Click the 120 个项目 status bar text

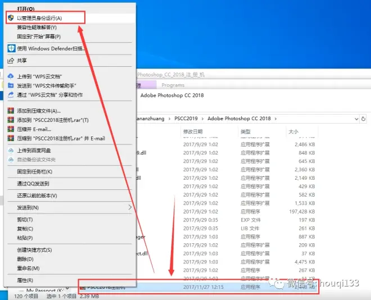[26, 296]
